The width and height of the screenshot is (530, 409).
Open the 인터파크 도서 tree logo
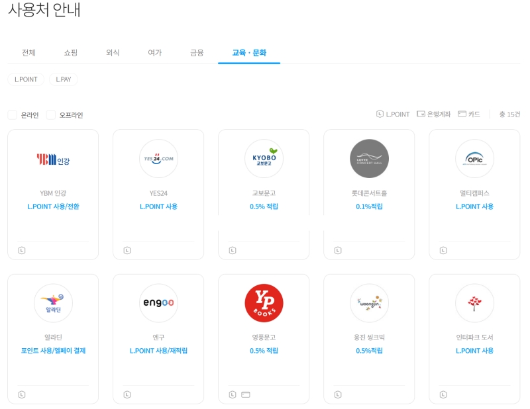coord(474,303)
